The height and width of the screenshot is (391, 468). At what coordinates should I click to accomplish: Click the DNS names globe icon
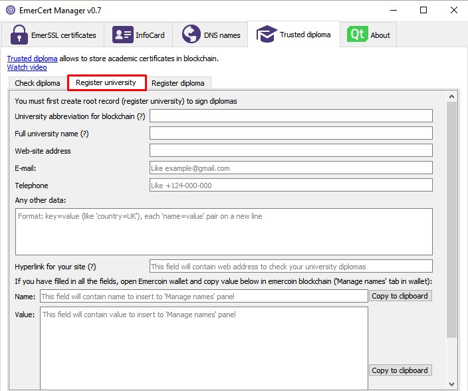[191, 34]
